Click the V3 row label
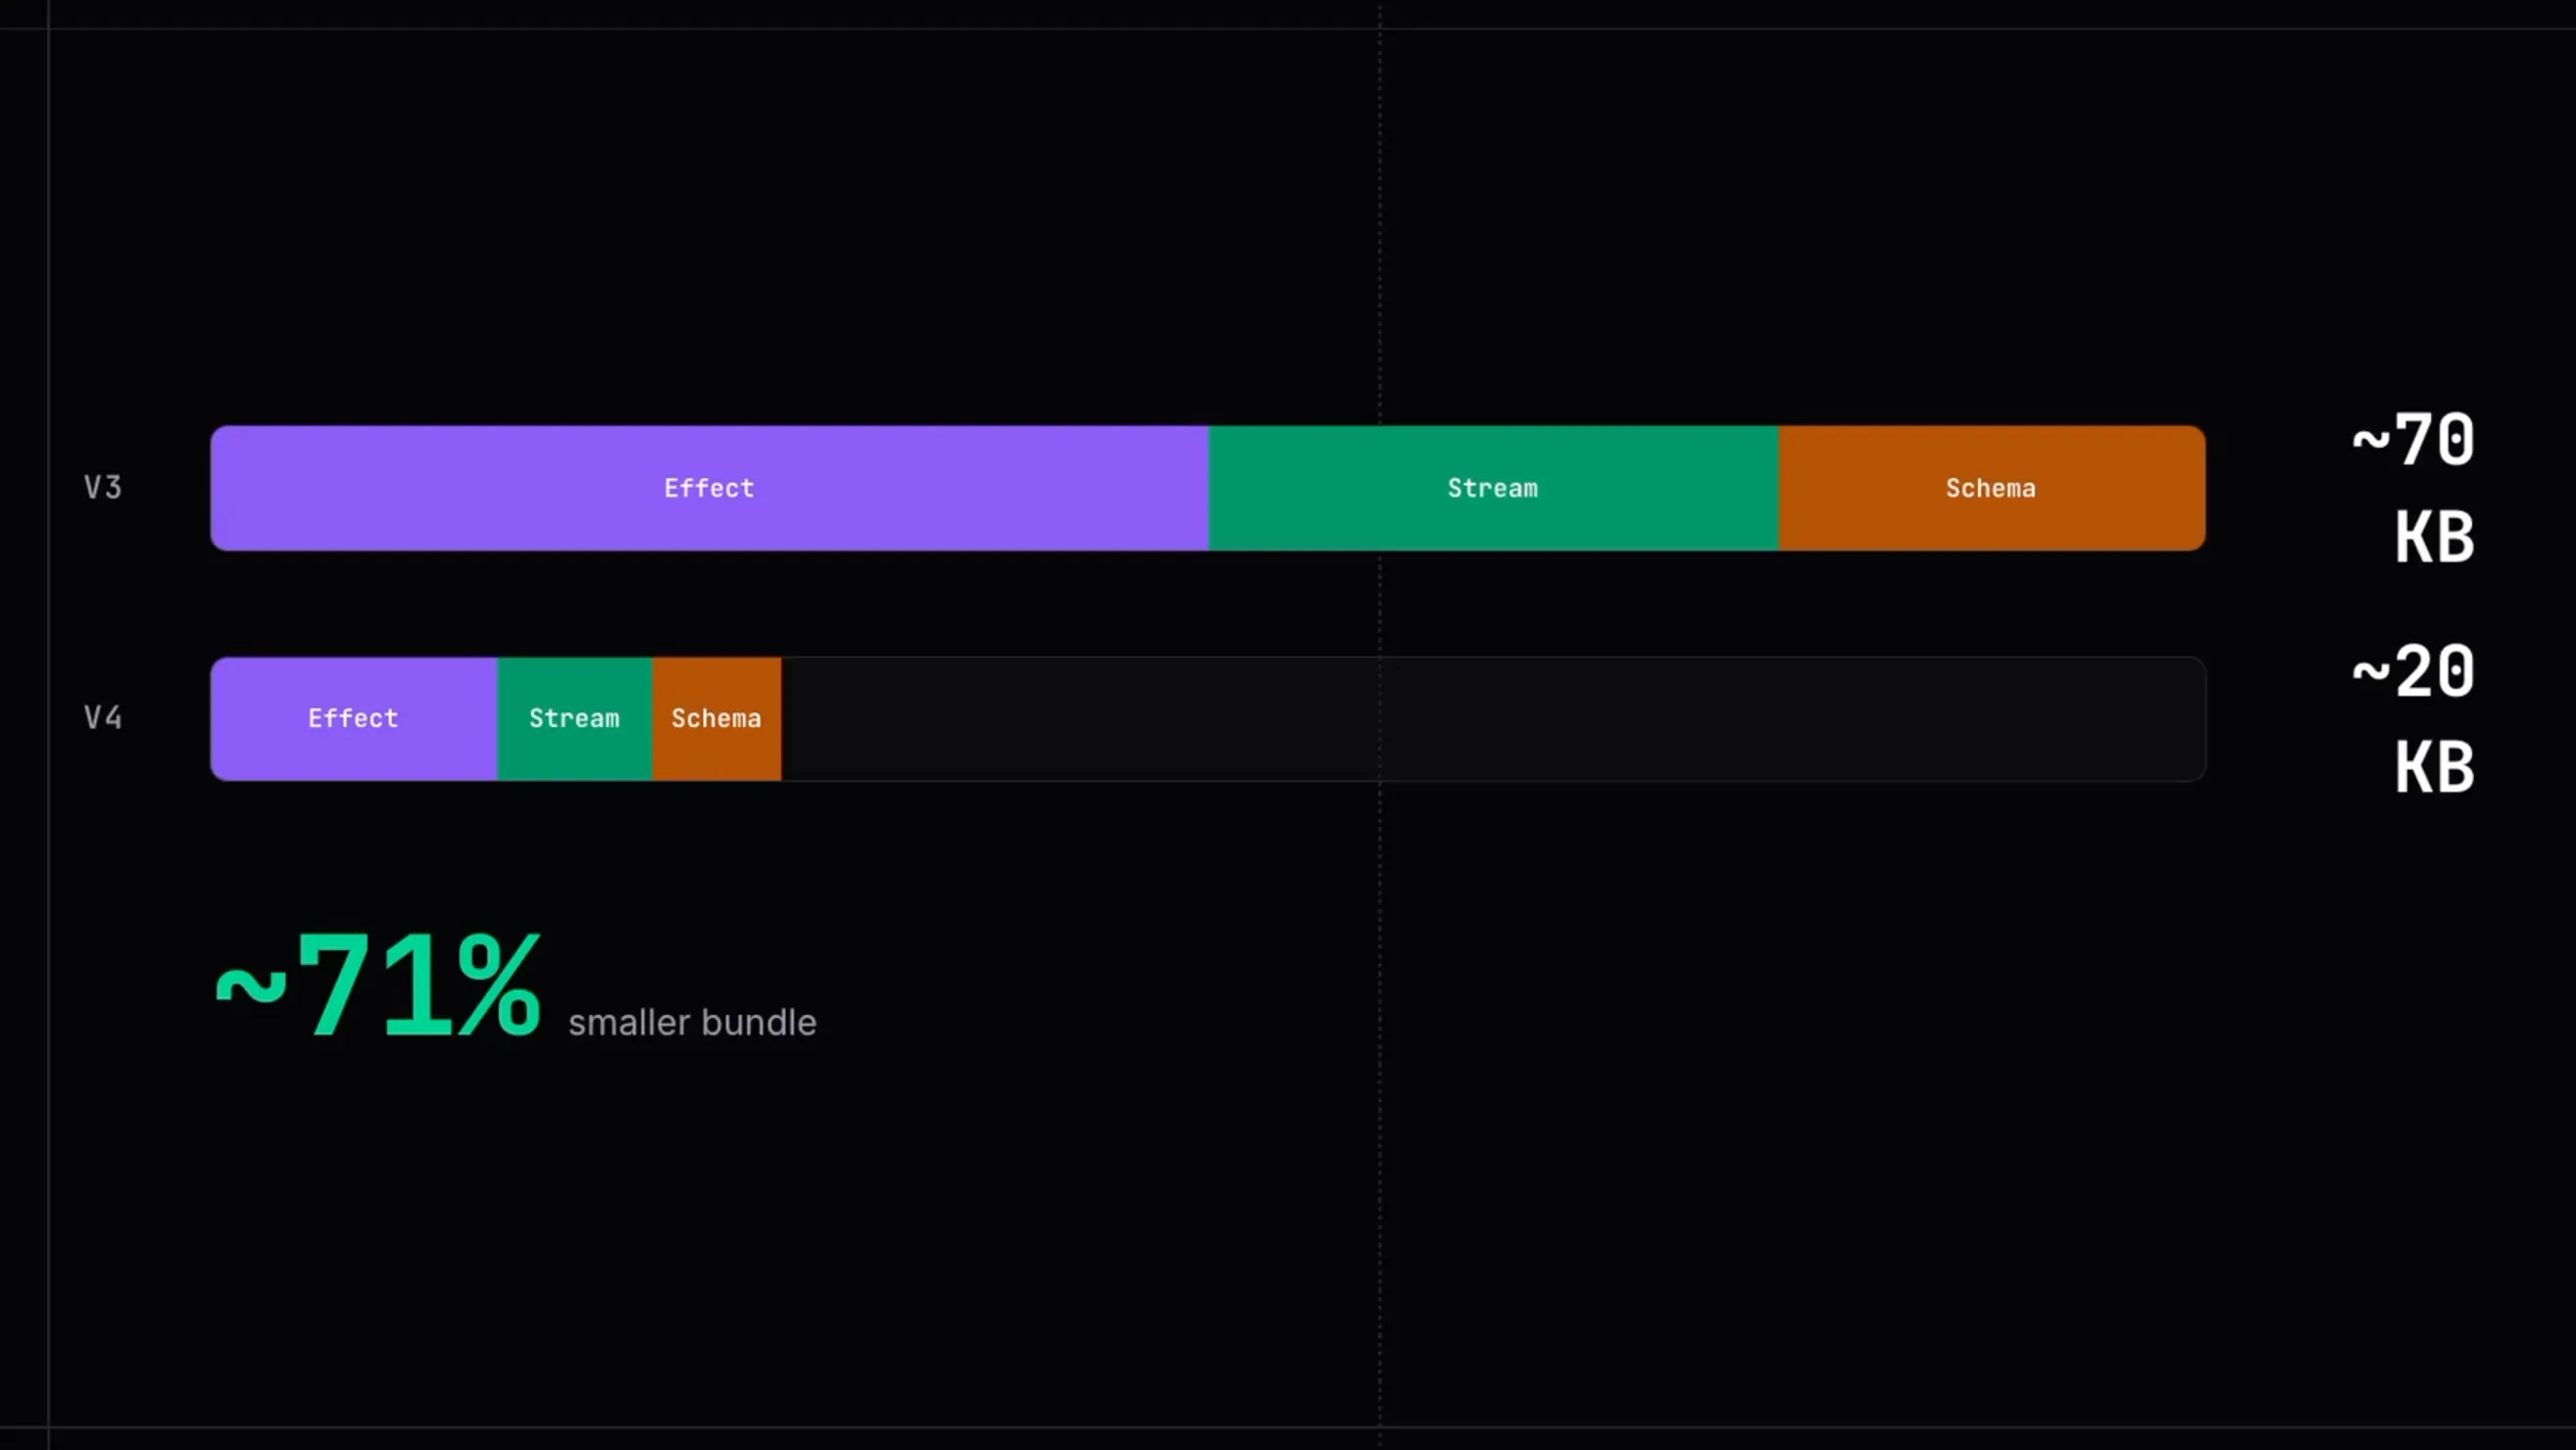This screenshot has width=2576, height=1450. coord(103,488)
